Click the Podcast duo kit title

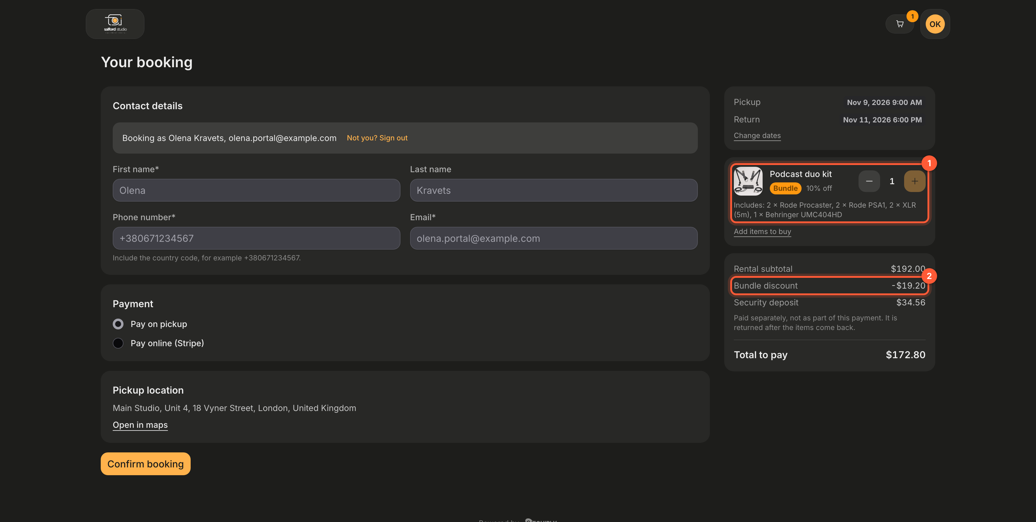point(800,174)
